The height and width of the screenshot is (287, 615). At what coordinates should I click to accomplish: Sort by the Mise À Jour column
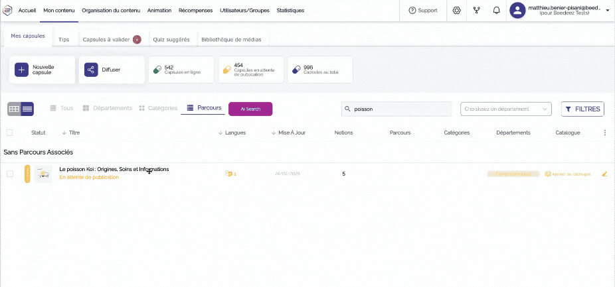289,133
